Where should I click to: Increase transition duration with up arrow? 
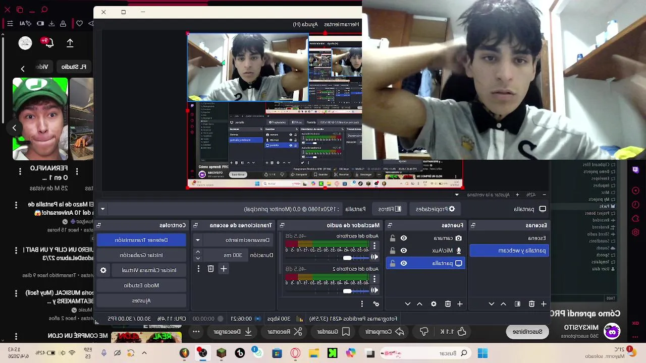198,252
